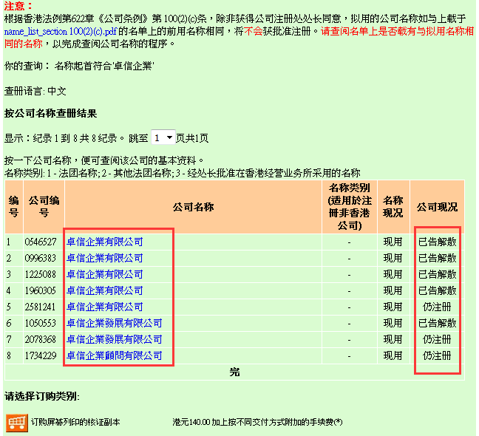Click the 港元140.00 fee description text
Screen dimensions: 479x436
(257, 422)
